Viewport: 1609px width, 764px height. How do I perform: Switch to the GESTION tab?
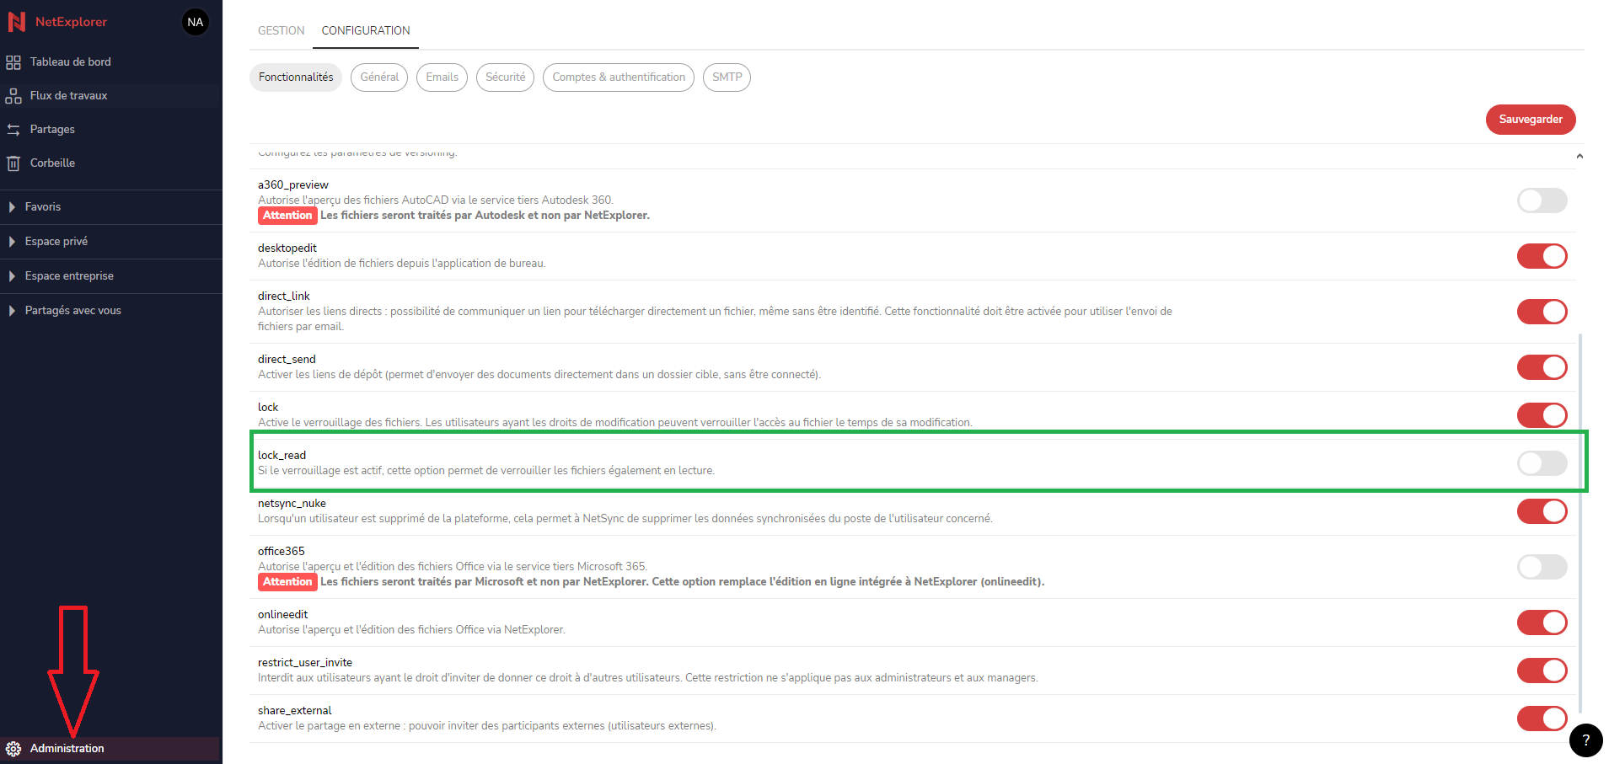[281, 30]
